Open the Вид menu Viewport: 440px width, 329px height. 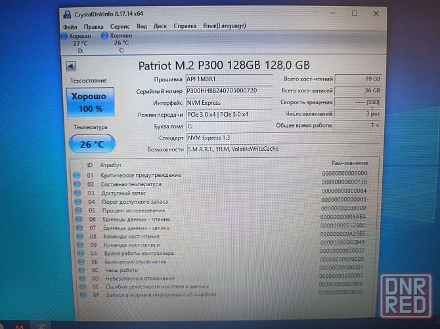[142, 26]
